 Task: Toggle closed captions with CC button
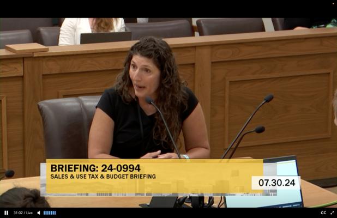[x=323, y=213]
